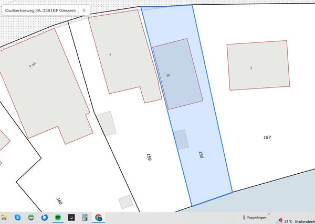
Task: Launch the Calculator taskbar icon
Action: pos(85,217)
